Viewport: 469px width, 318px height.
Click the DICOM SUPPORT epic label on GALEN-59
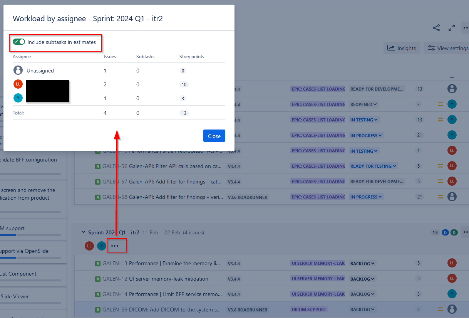pyautogui.click(x=309, y=310)
